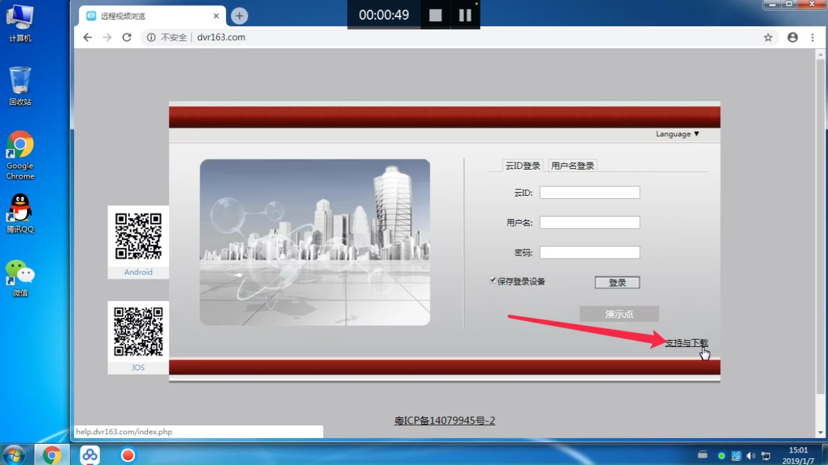The image size is (828, 465).
Task: Click the 登录 button
Action: 617,282
